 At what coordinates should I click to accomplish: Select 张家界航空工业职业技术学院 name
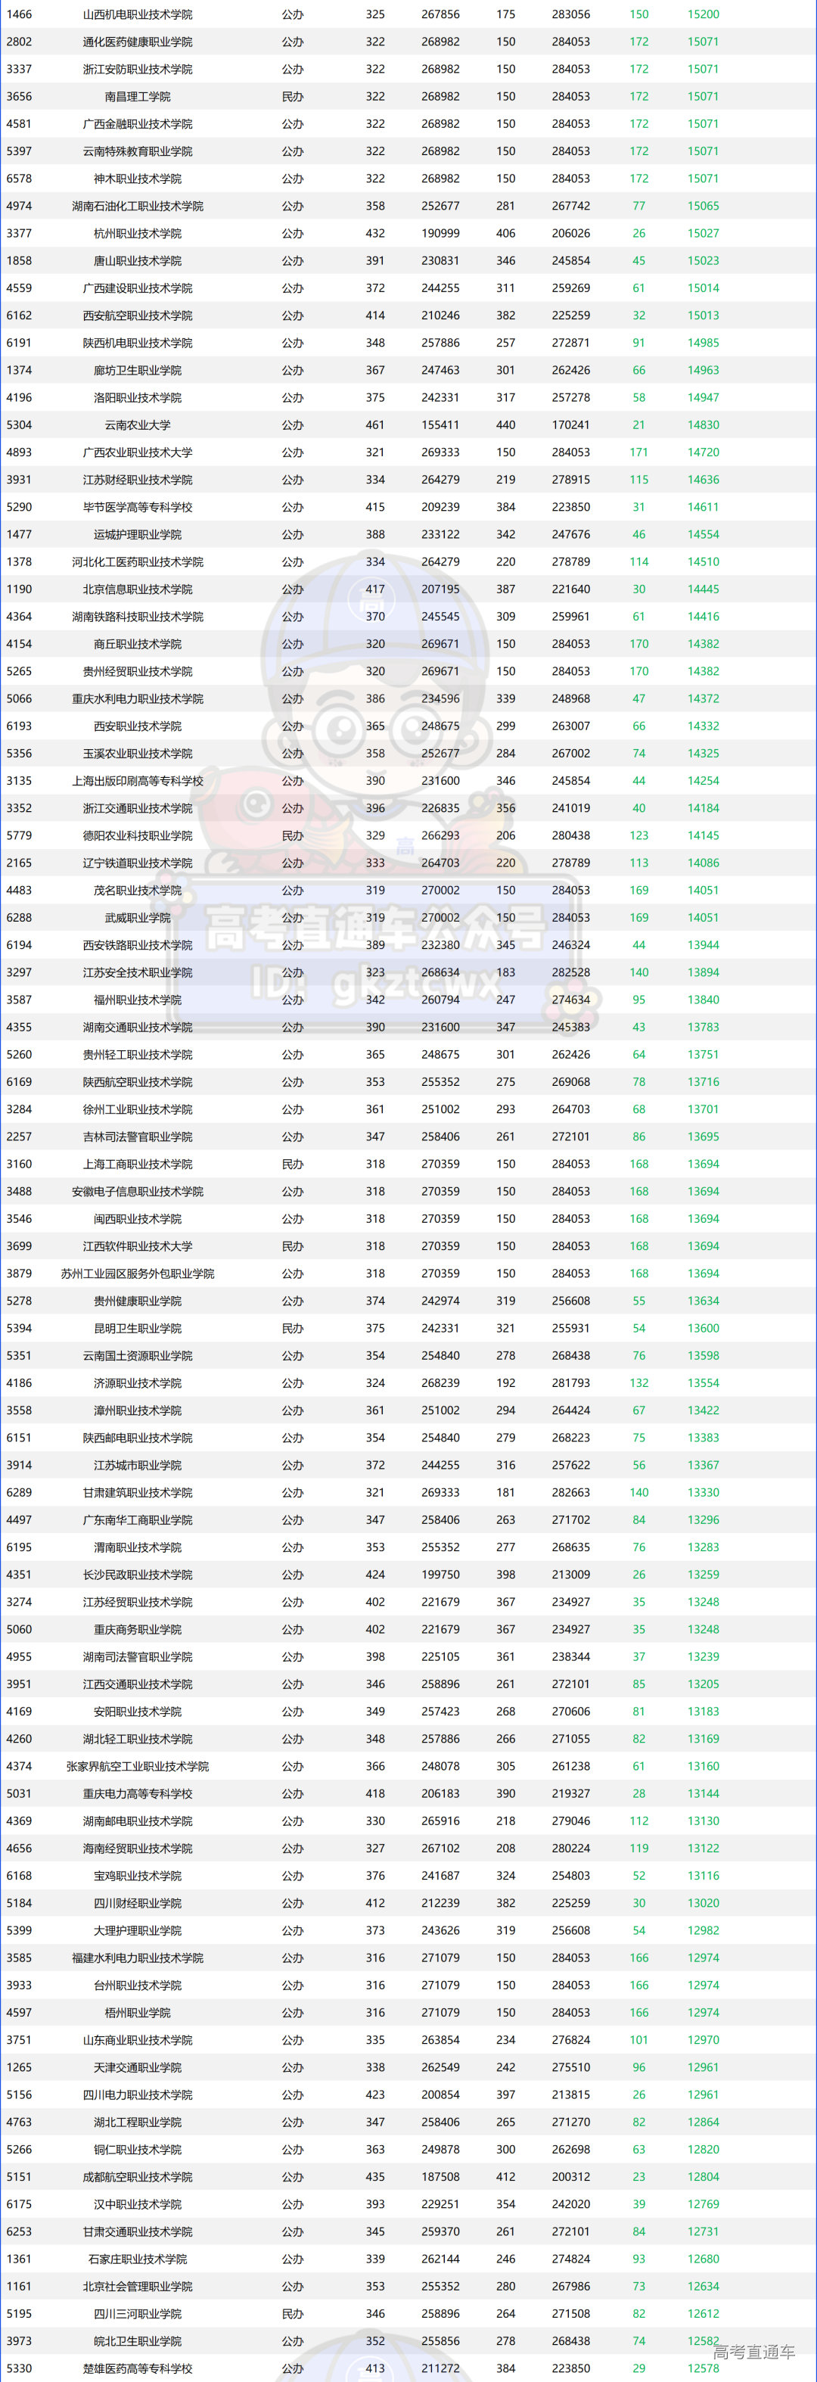tap(138, 1767)
